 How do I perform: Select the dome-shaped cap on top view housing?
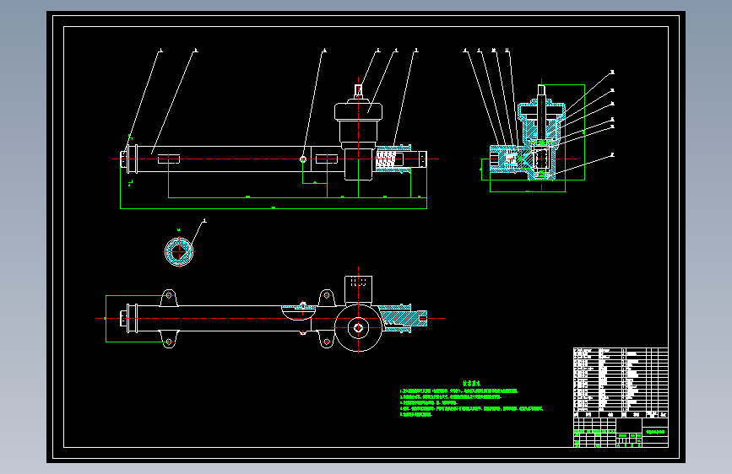click(358, 110)
